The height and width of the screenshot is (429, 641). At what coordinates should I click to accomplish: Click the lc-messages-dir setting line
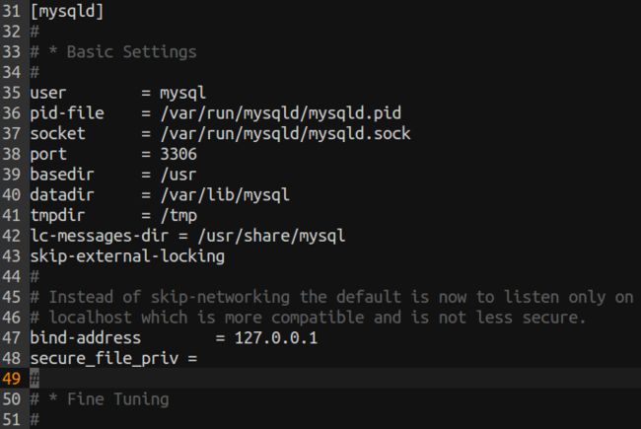click(x=187, y=236)
